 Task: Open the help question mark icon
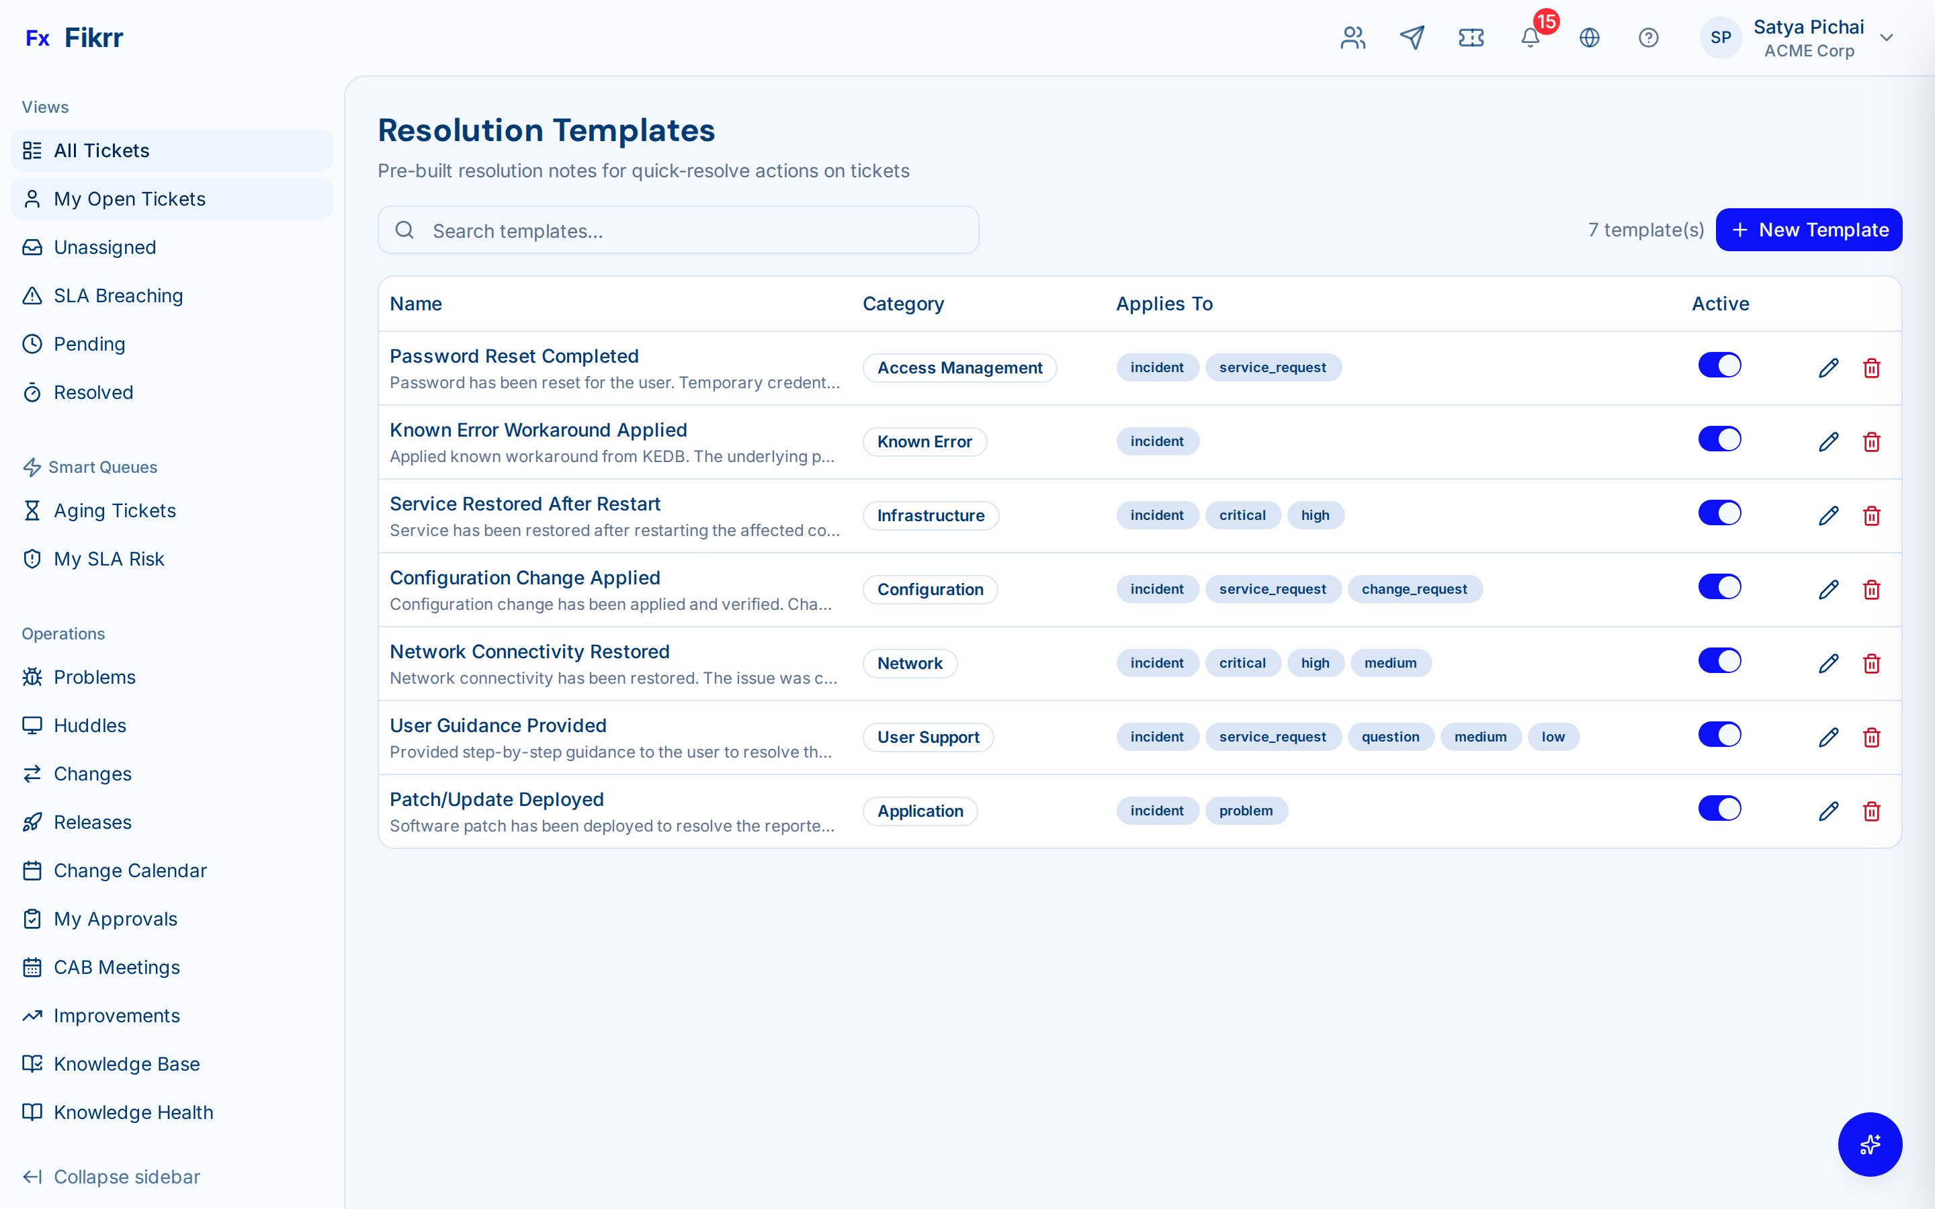1649,37
